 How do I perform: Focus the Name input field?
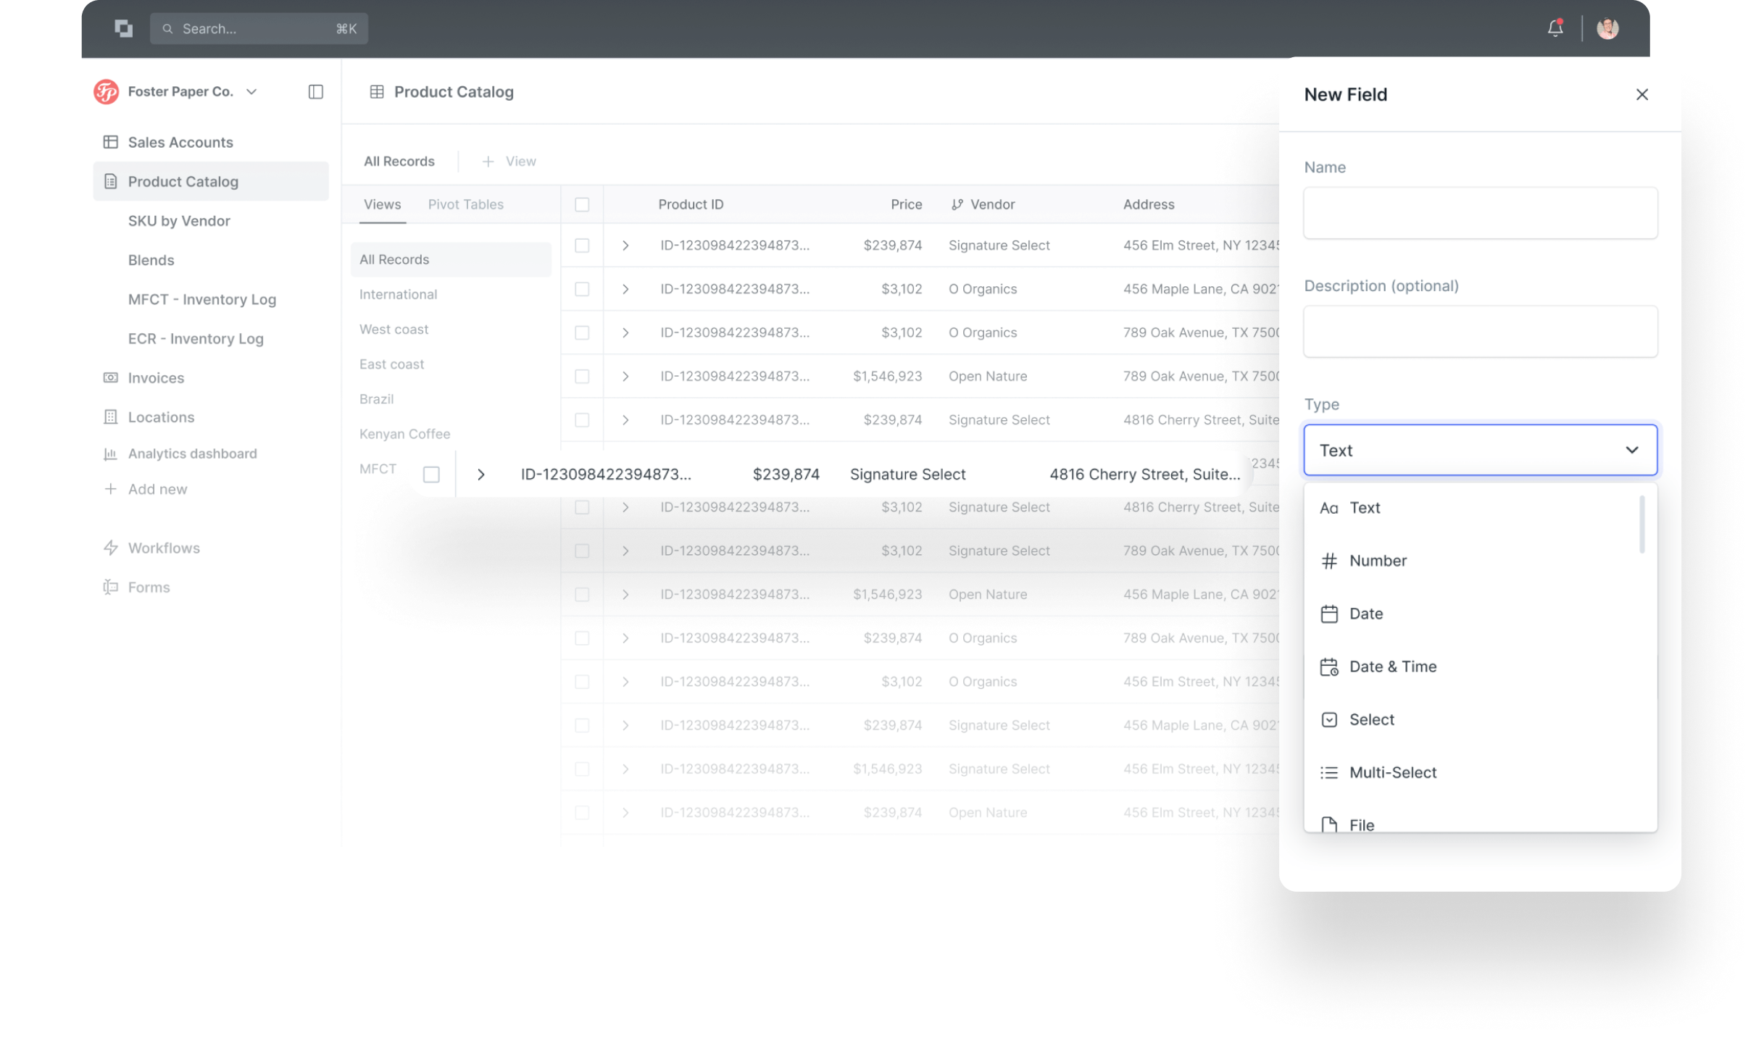click(x=1480, y=213)
